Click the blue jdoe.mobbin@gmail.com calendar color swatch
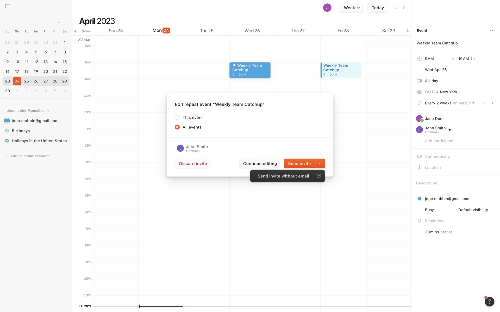This screenshot has width=500, height=312. [419, 199]
